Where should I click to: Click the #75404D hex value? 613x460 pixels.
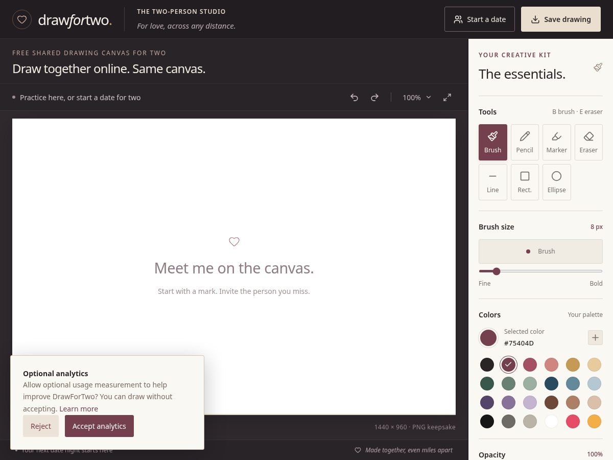click(x=518, y=343)
